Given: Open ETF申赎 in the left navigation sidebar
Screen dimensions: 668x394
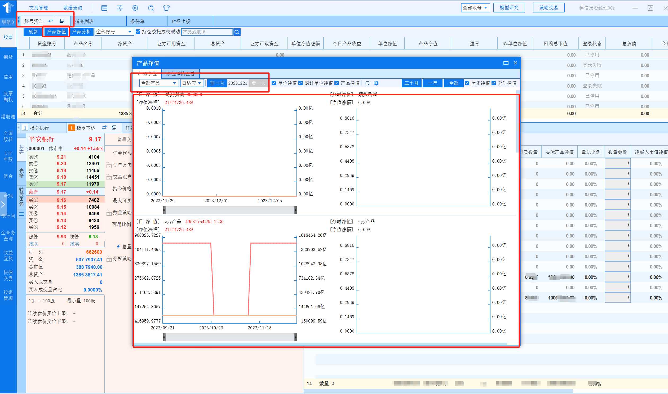Looking at the screenshot, I should [x=8, y=156].
